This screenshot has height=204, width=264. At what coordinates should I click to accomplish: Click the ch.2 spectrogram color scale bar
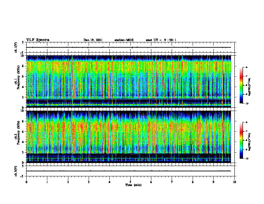(241, 140)
